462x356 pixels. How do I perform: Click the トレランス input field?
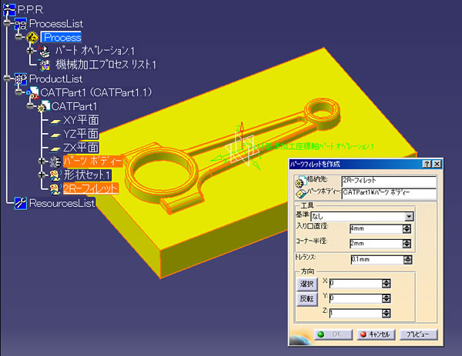pyautogui.click(x=375, y=259)
